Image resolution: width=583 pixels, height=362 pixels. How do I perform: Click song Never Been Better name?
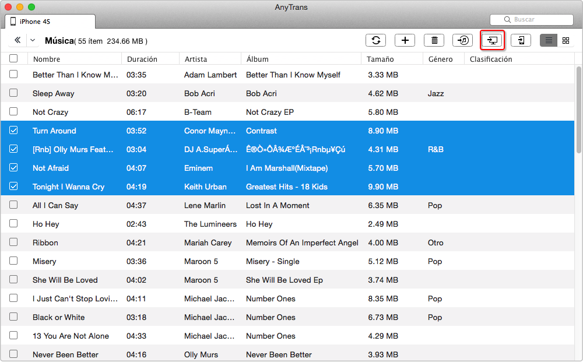[x=65, y=354]
